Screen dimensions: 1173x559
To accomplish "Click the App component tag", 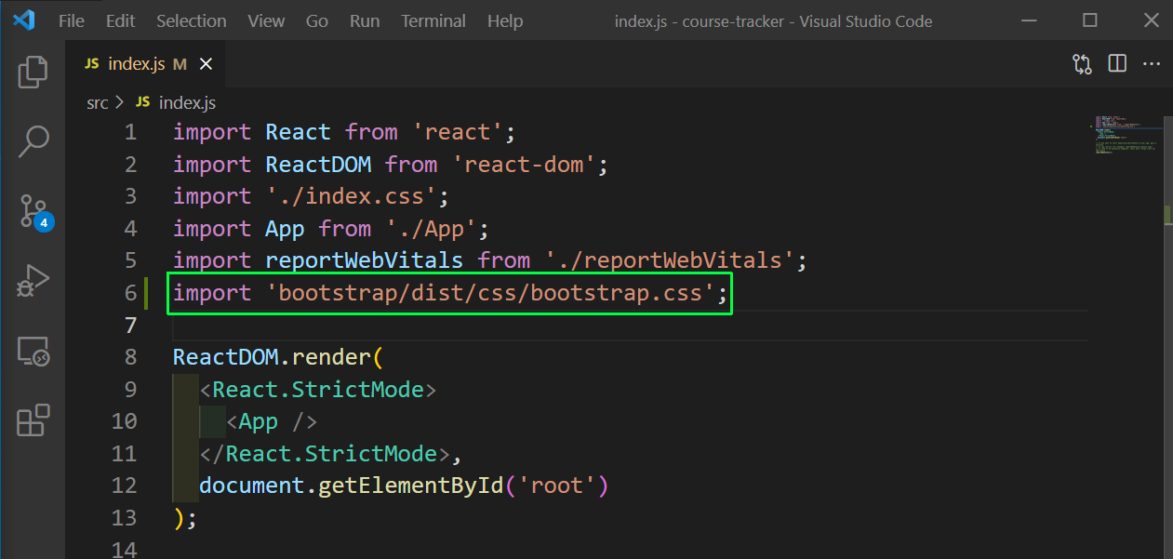I will (x=272, y=421).
